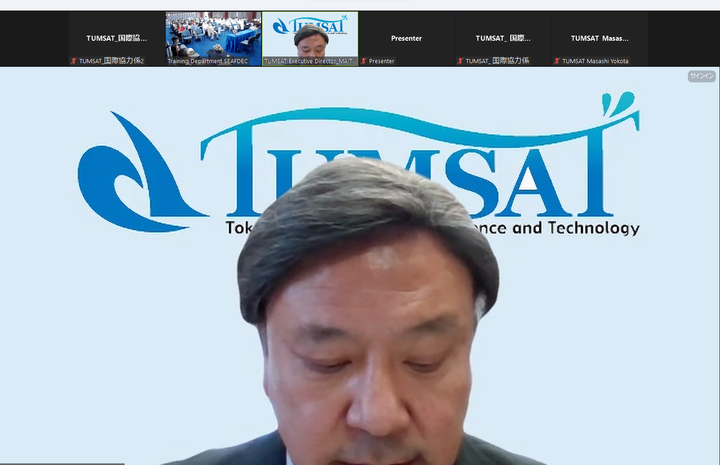
Task: Click the TUMSAT Executive Director_MAIT name label
Action: pyautogui.click(x=310, y=61)
